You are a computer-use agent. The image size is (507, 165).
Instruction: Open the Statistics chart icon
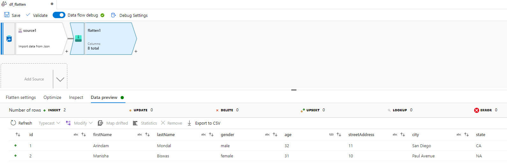[x=135, y=123]
